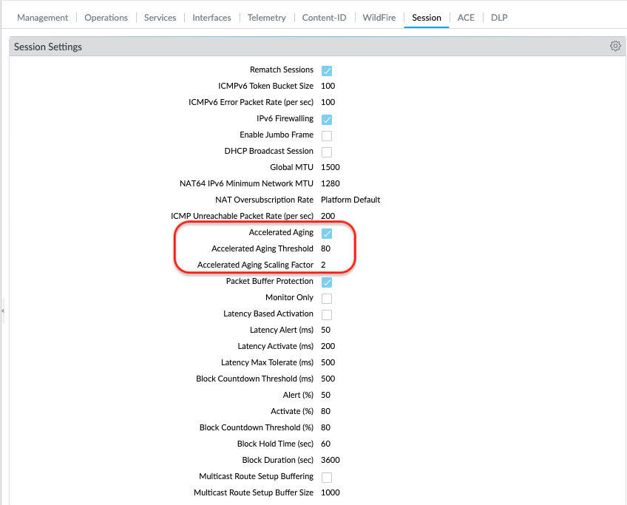627x505 pixels.
Task: Switch to the Management tab
Action: (42, 18)
